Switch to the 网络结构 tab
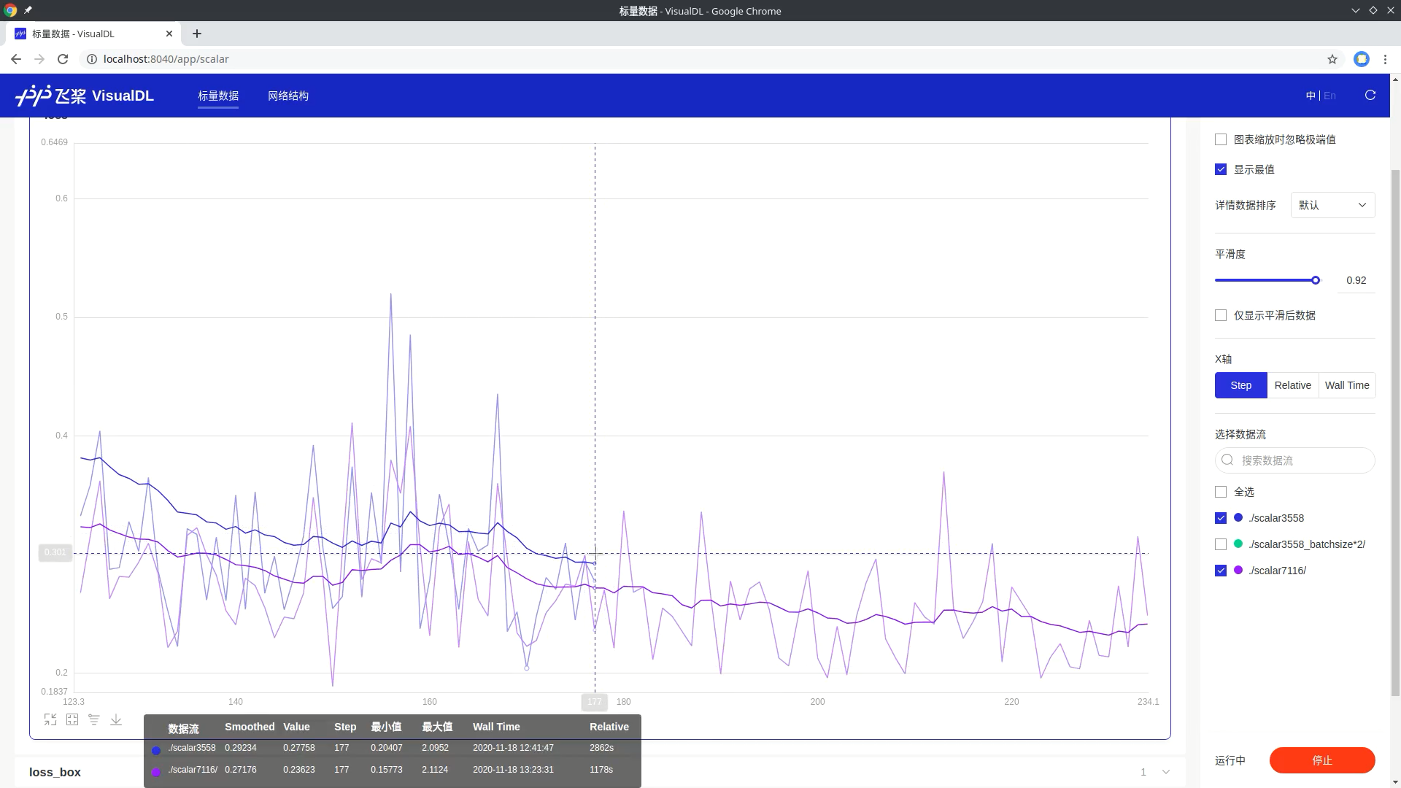Viewport: 1401px width, 788px height. tap(287, 96)
